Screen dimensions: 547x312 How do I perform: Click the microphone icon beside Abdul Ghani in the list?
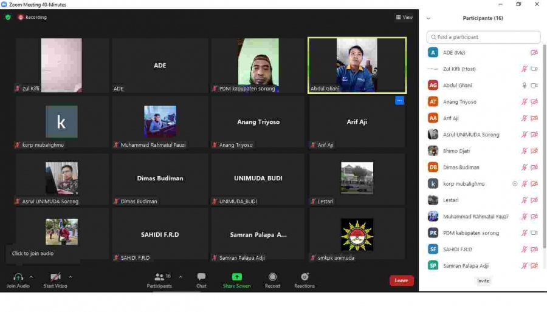point(525,86)
